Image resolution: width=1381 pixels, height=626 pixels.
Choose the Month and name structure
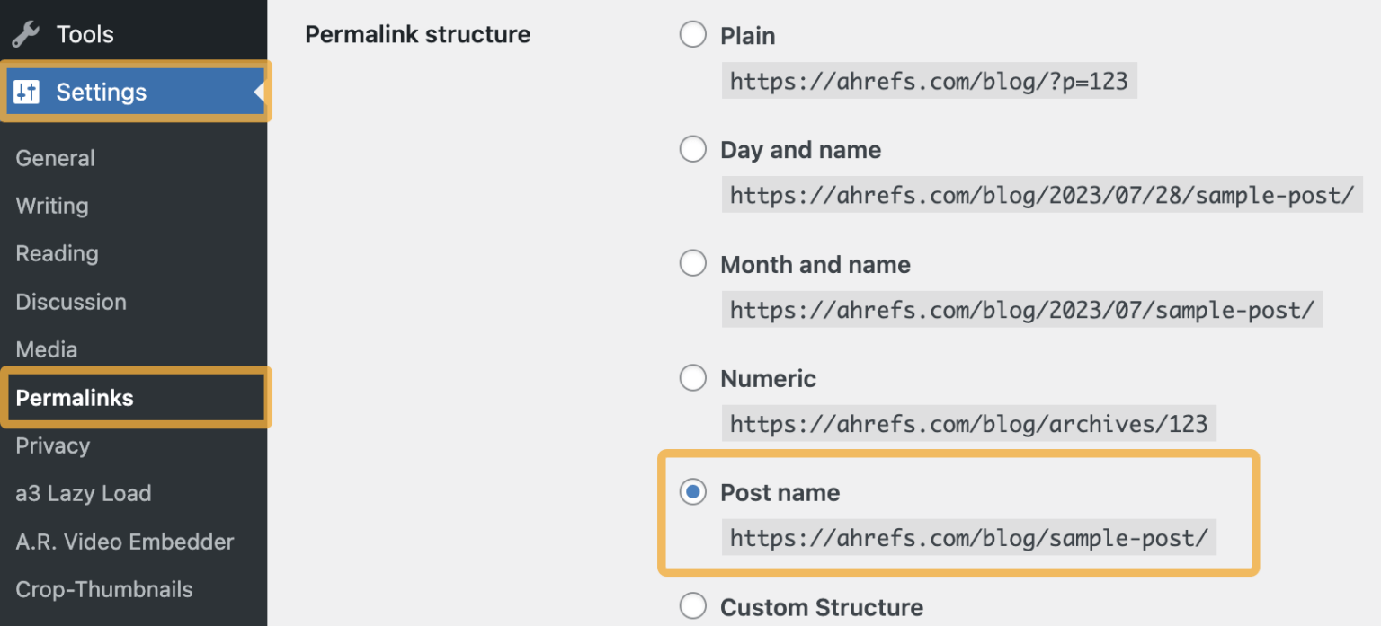[x=692, y=263]
